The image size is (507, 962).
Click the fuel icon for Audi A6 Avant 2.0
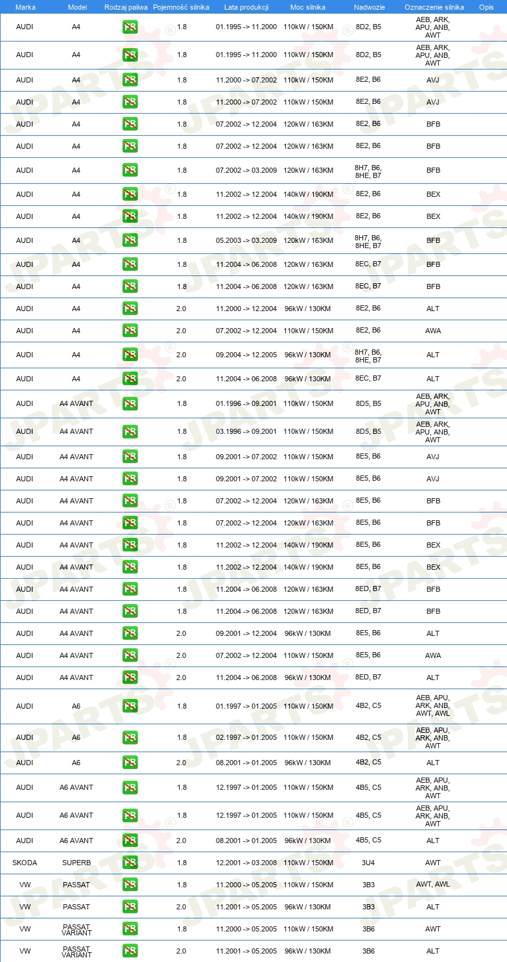coord(130,841)
